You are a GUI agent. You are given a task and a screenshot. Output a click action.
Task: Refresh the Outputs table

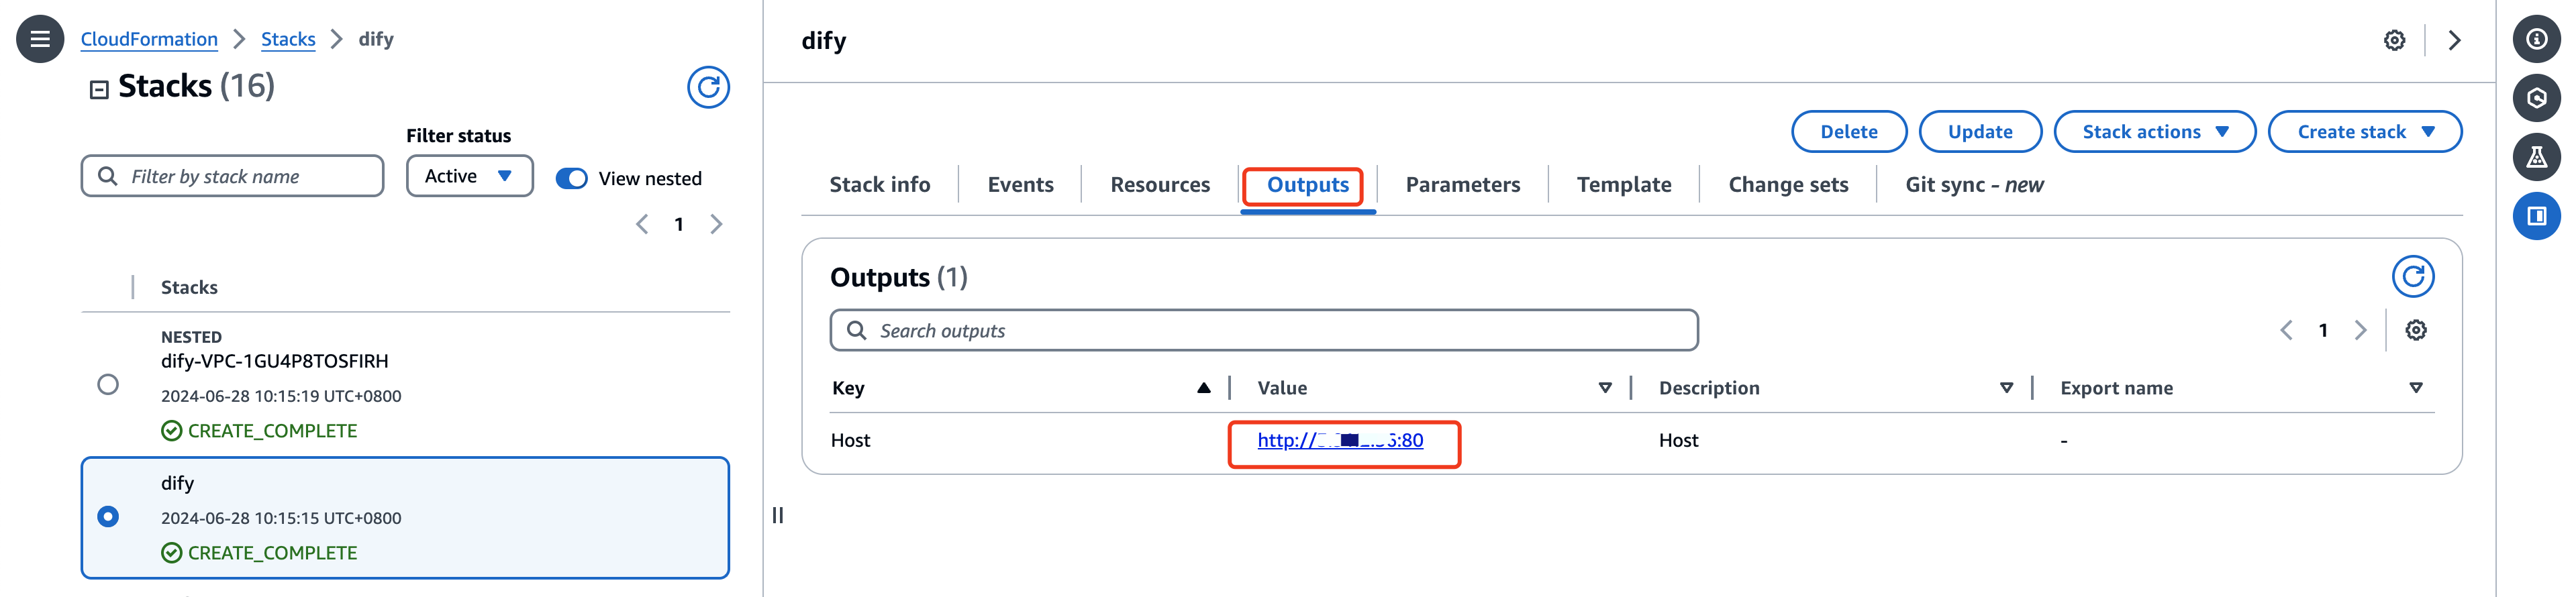point(2413,277)
